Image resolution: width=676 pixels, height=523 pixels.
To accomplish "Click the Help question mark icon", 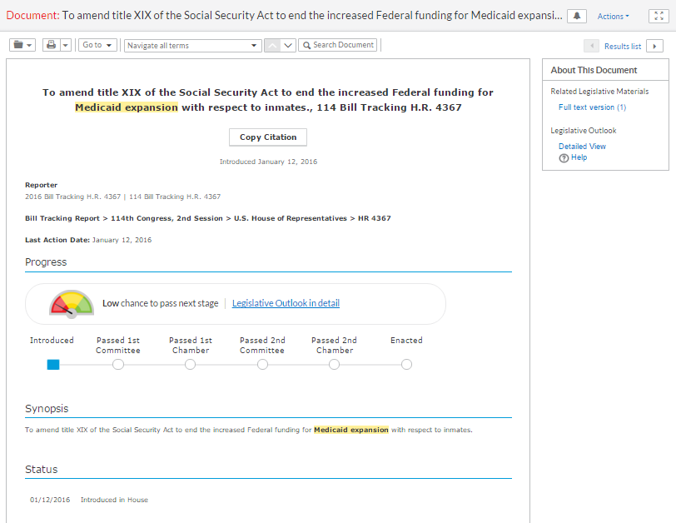I will pyautogui.click(x=564, y=158).
